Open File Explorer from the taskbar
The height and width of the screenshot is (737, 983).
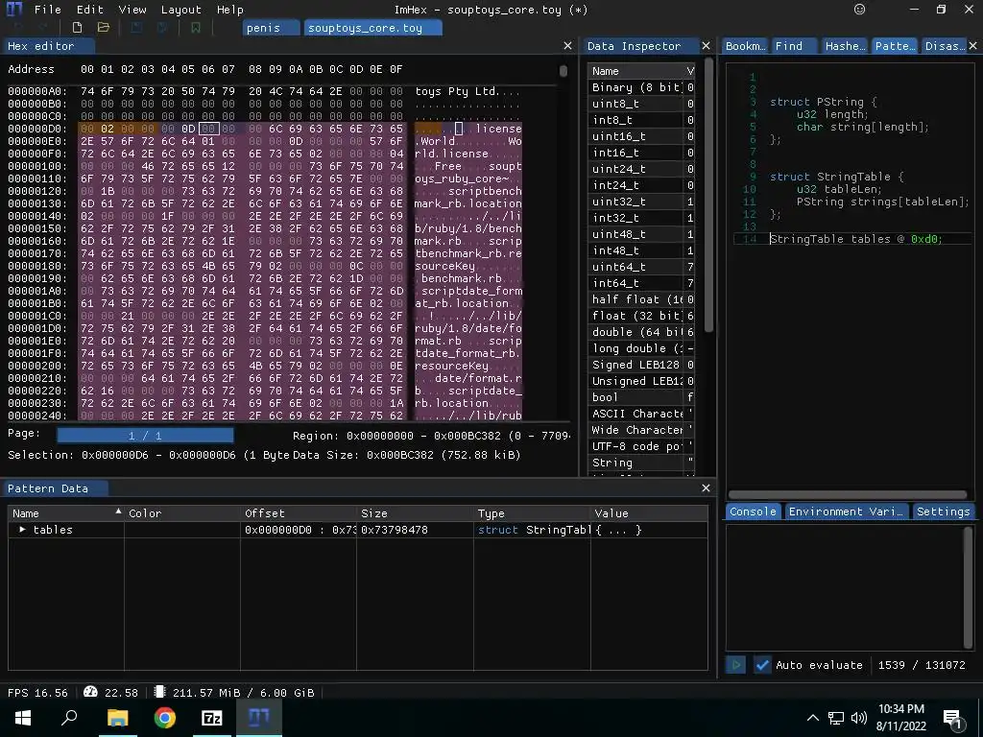coord(117,718)
